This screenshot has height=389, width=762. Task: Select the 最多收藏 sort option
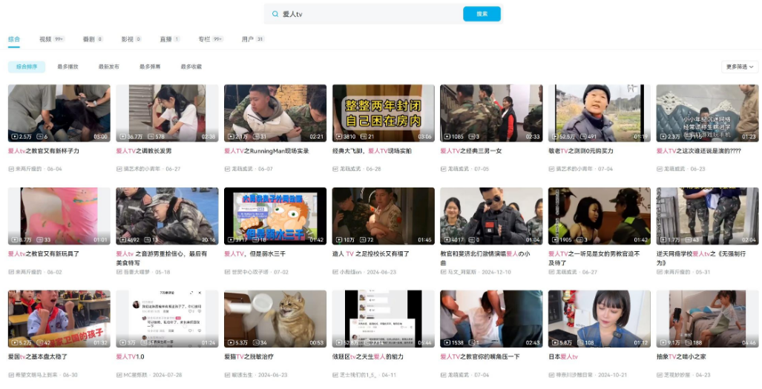coord(191,67)
